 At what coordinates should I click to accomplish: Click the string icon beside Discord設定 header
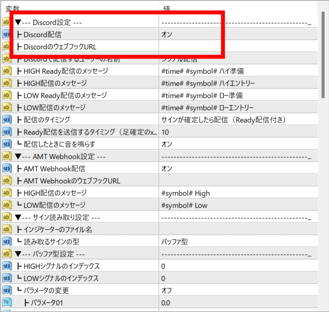pyautogui.click(x=6, y=22)
